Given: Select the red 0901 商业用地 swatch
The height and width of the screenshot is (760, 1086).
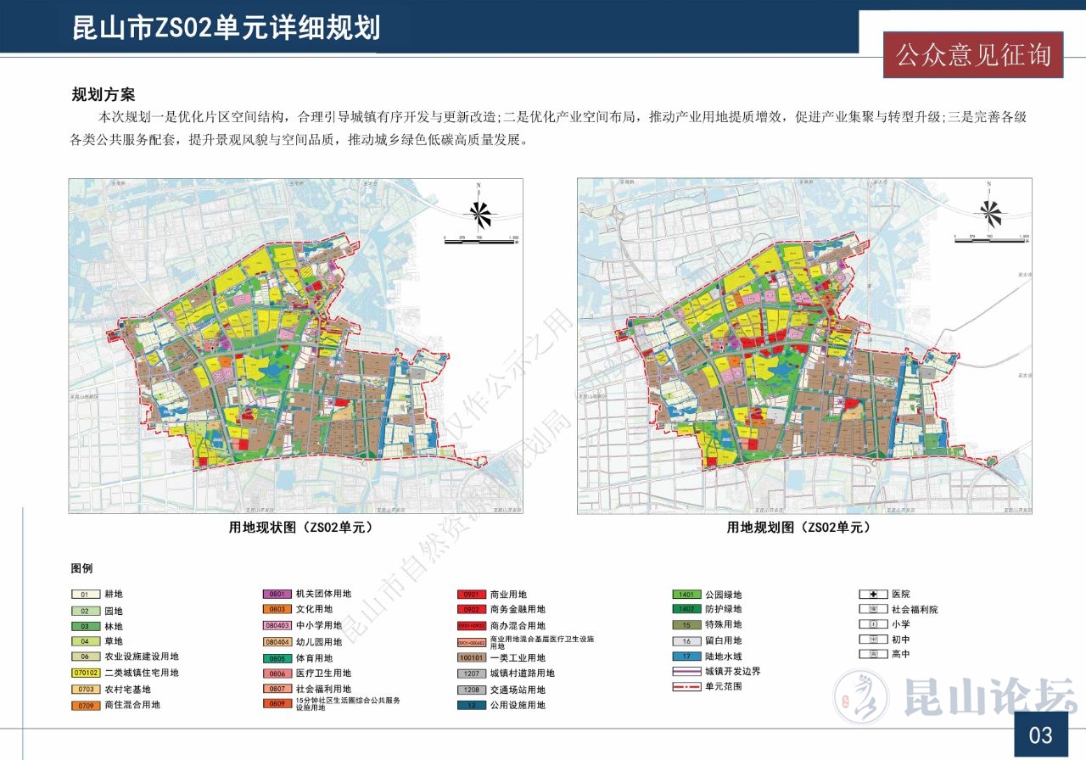Looking at the screenshot, I should (472, 595).
